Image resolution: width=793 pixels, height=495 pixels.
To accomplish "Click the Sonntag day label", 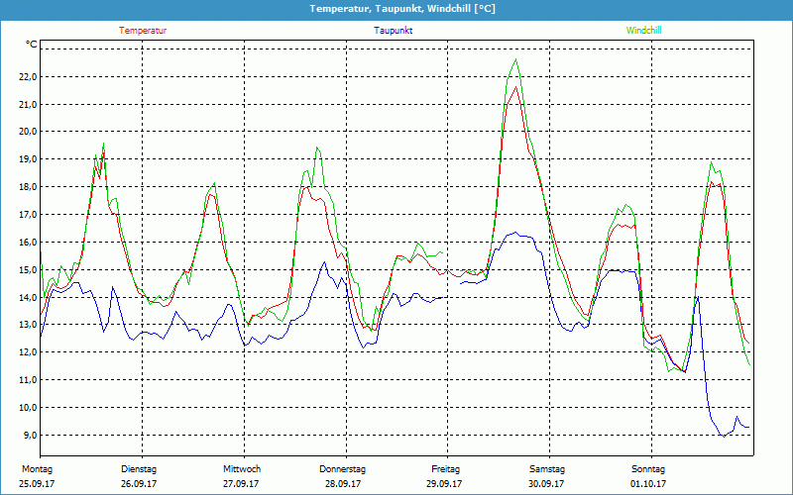I will (648, 469).
